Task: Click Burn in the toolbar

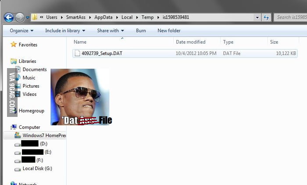Action: 141,31
